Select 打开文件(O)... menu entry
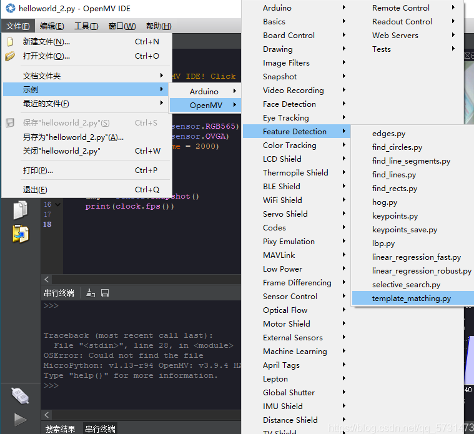This screenshot has width=474, height=434. tap(86, 56)
